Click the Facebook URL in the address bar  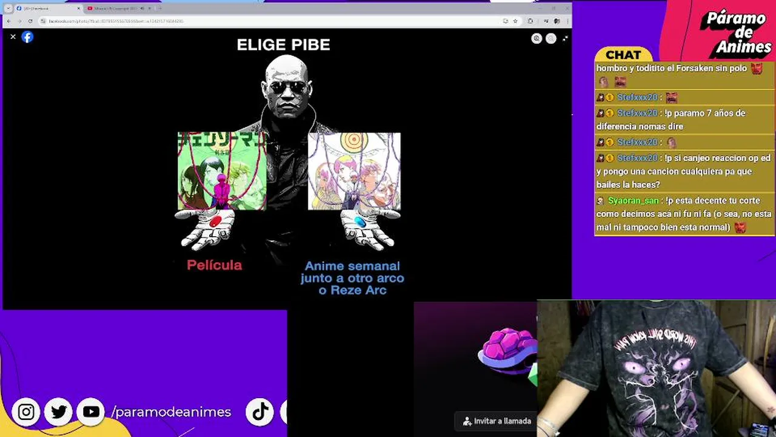[x=115, y=21]
